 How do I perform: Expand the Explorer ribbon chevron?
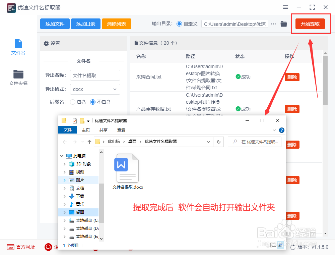(274, 130)
